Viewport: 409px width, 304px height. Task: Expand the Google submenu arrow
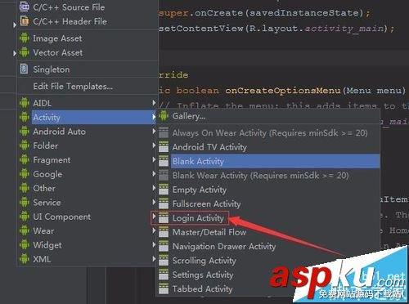[x=154, y=173]
